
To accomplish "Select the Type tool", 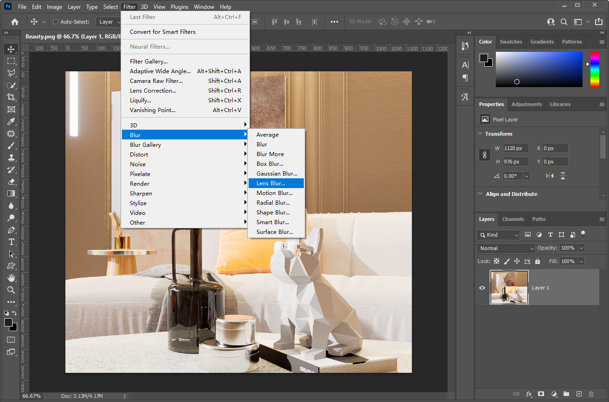I will click(11, 242).
